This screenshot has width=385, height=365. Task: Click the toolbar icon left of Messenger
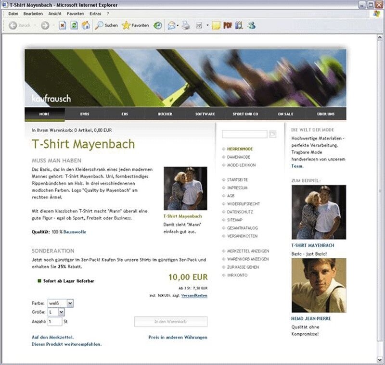[239, 25]
